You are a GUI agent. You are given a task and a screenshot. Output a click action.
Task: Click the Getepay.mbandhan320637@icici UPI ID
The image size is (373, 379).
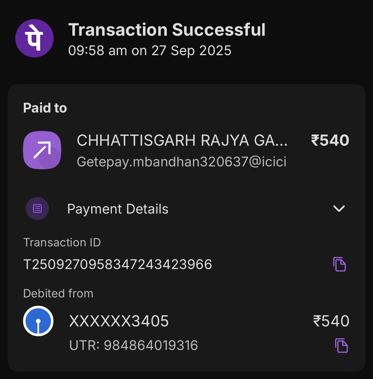pyautogui.click(x=181, y=162)
